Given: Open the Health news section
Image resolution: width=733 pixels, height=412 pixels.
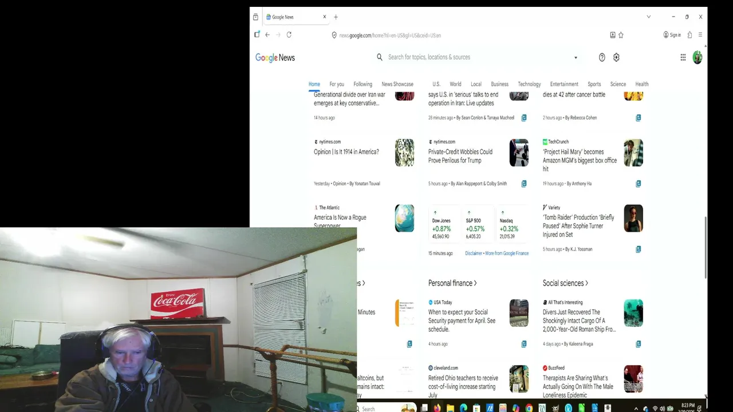Looking at the screenshot, I should coord(642,84).
